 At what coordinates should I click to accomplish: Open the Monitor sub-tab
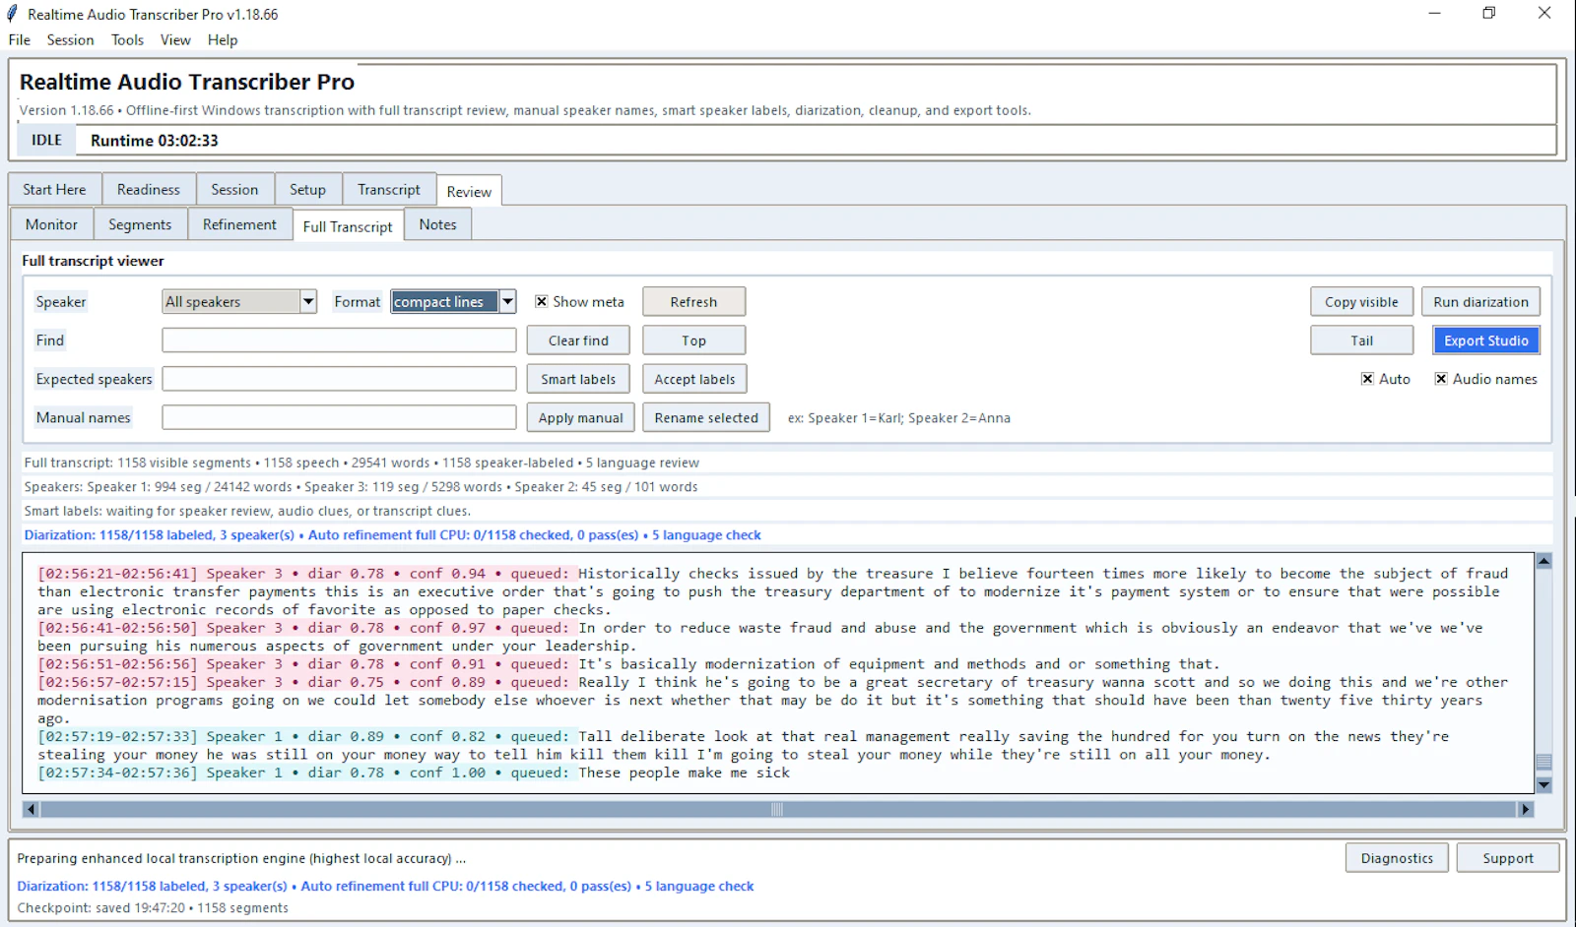51,224
